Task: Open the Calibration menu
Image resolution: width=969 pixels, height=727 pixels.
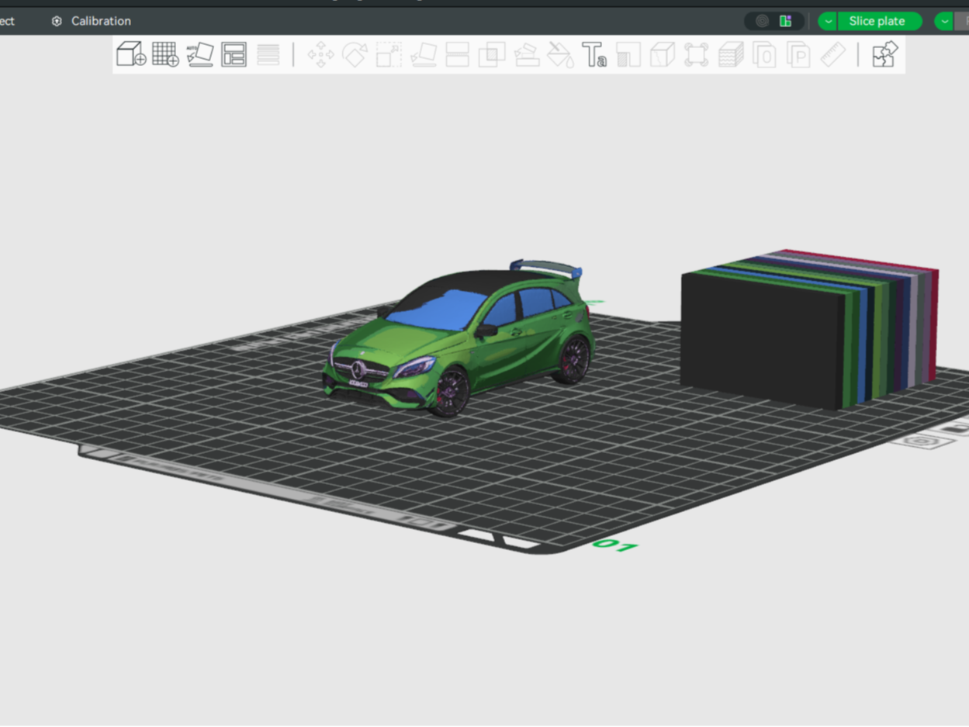Action: coord(91,21)
